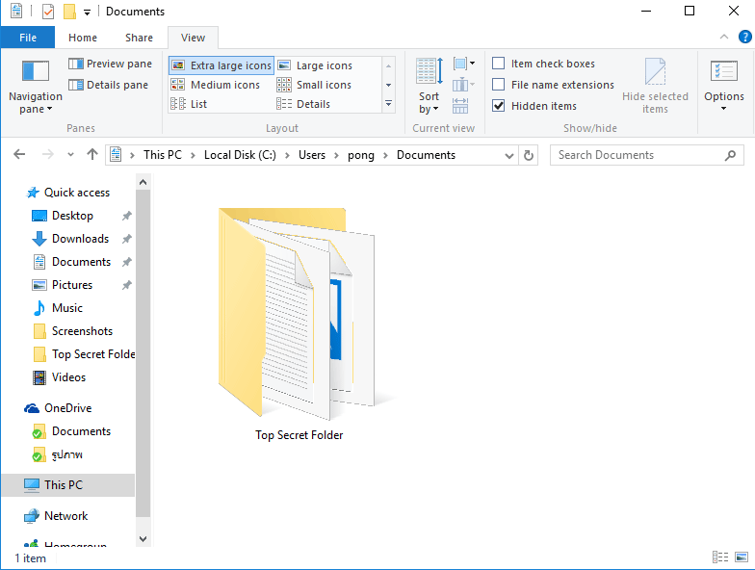Open the File menu tab
The height and width of the screenshot is (570, 755).
[28, 38]
